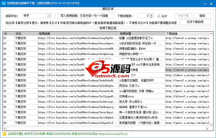Click the 视频标题 column header

pos(142,34)
